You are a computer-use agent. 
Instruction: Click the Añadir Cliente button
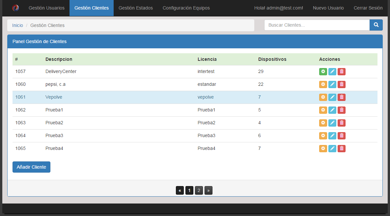pyautogui.click(x=31, y=167)
